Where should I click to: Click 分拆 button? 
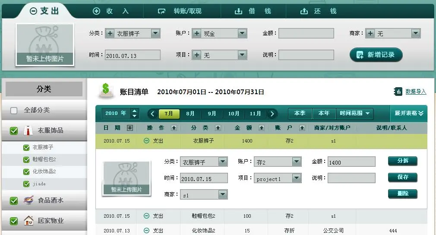tap(403, 161)
